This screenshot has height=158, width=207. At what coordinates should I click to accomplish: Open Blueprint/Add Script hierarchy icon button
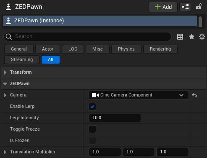[x=185, y=7]
